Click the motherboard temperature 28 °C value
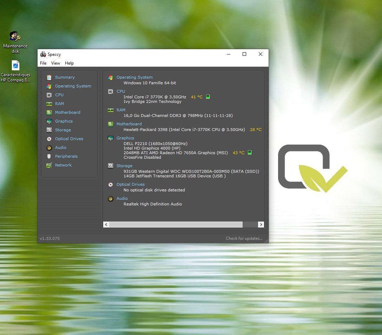Screen dimensions: 382x335 (x=256, y=130)
